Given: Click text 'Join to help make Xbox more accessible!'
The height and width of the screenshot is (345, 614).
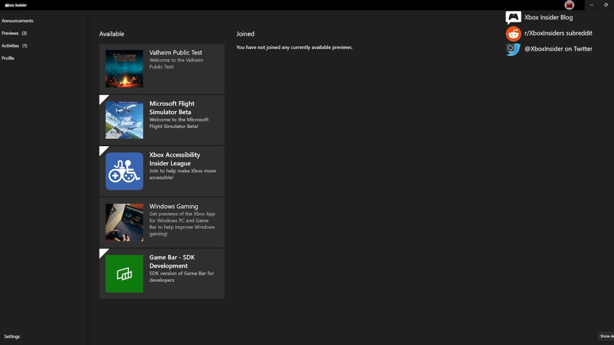Looking at the screenshot, I should pyautogui.click(x=182, y=174).
